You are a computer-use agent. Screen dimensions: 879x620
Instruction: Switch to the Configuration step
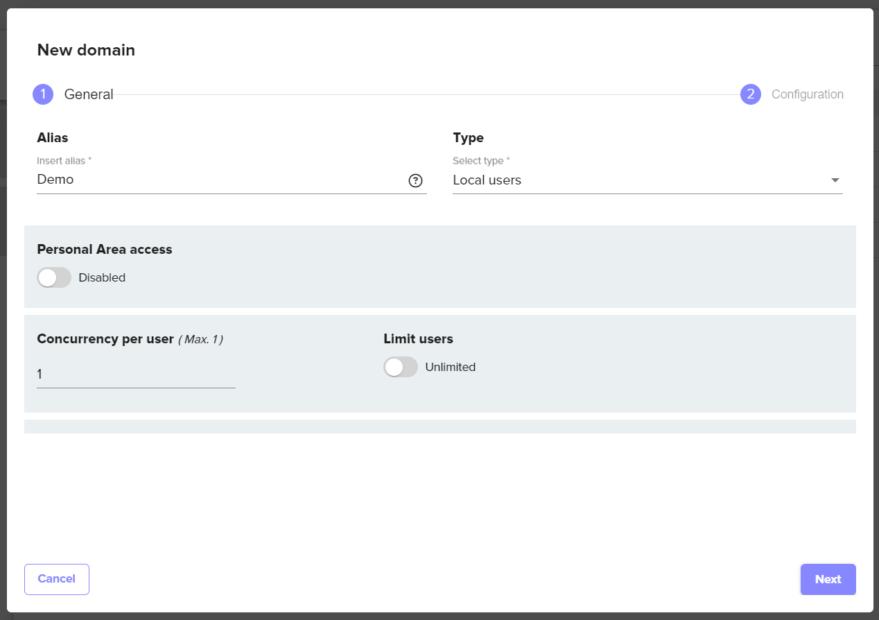coord(807,94)
